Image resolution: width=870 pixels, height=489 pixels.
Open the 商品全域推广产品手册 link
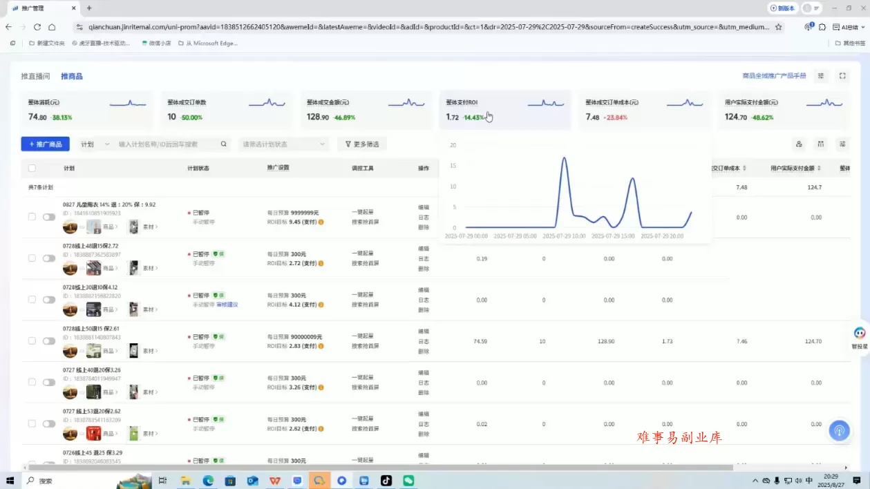774,76
